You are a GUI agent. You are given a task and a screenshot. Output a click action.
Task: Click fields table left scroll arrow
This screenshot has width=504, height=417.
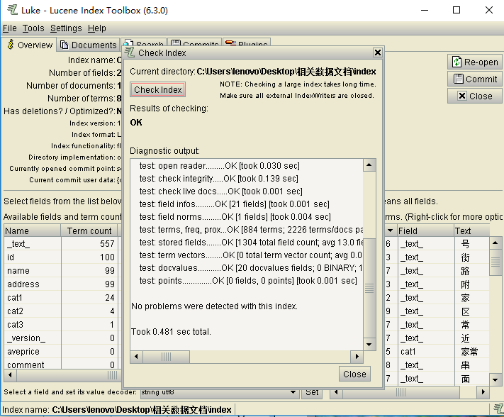click(x=11, y=375)
